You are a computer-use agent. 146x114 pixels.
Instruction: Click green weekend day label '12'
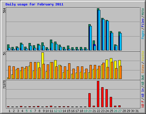[56, 111]
